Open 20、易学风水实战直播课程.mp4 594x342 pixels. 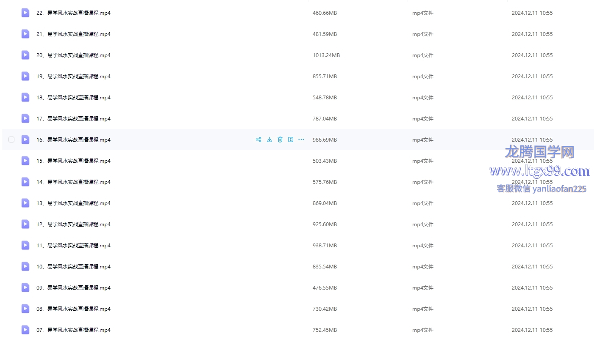pos(73,55)
